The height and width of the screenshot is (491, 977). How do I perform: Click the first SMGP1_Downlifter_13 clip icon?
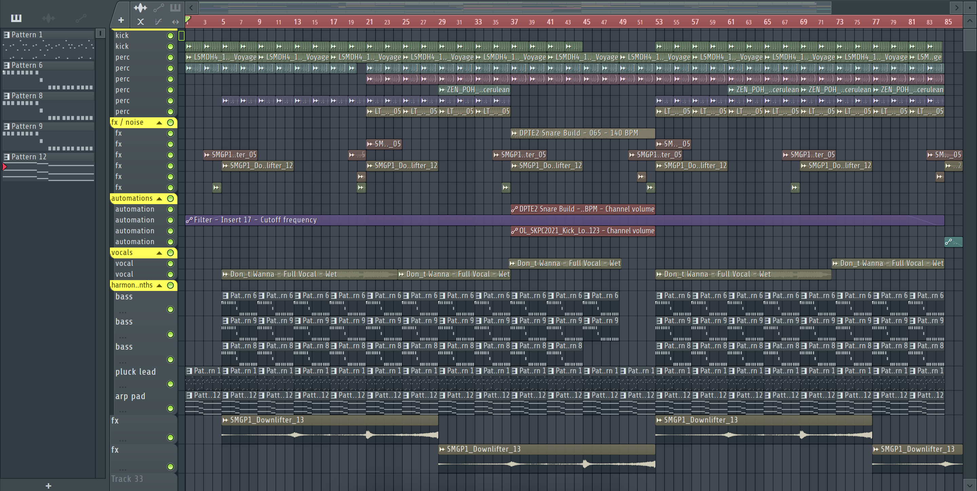[225, 420]
